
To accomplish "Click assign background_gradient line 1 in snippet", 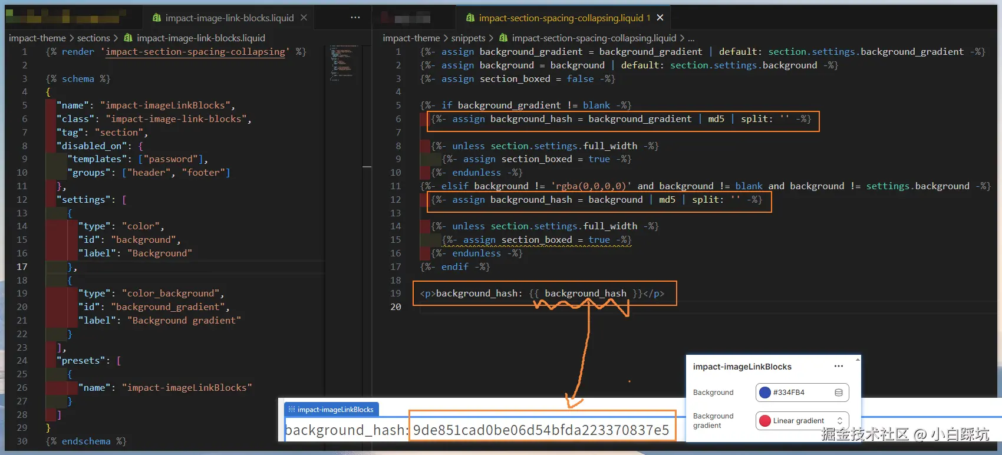I will (x=703, y=52).
